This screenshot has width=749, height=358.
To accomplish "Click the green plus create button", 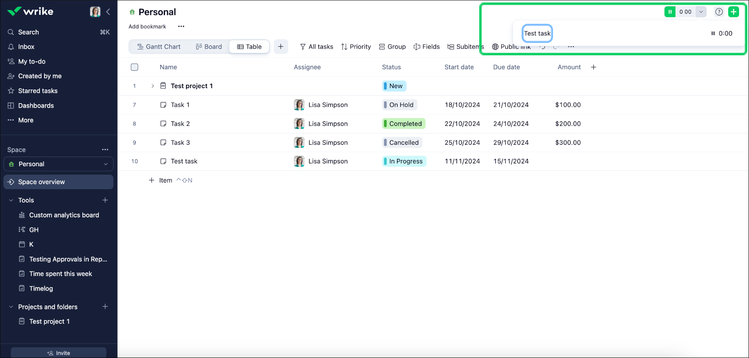I will click(734, 12).
